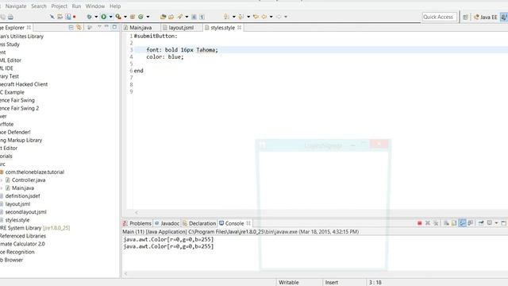The width and height of the screenshot is (508, 286).
Task: Open the Previous Annotation dropdown arrow
Action: coord(248,17)
